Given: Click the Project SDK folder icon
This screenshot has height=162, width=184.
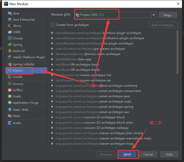Looking at the screenshot, I should point(77,15).
